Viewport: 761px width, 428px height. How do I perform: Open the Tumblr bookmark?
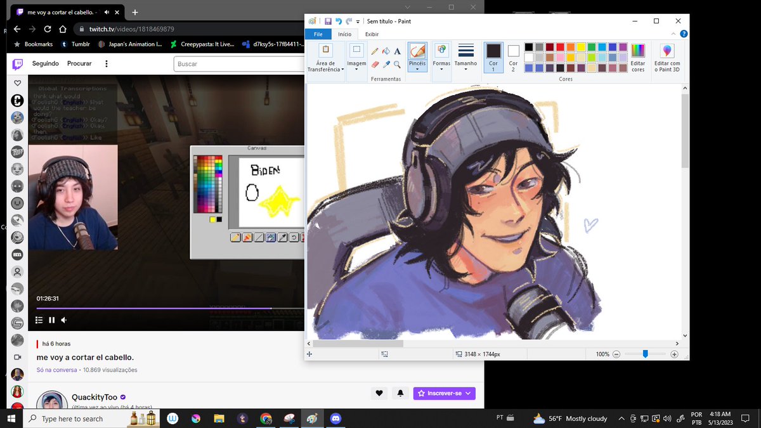pyautogui.click(x=75, y=44)
